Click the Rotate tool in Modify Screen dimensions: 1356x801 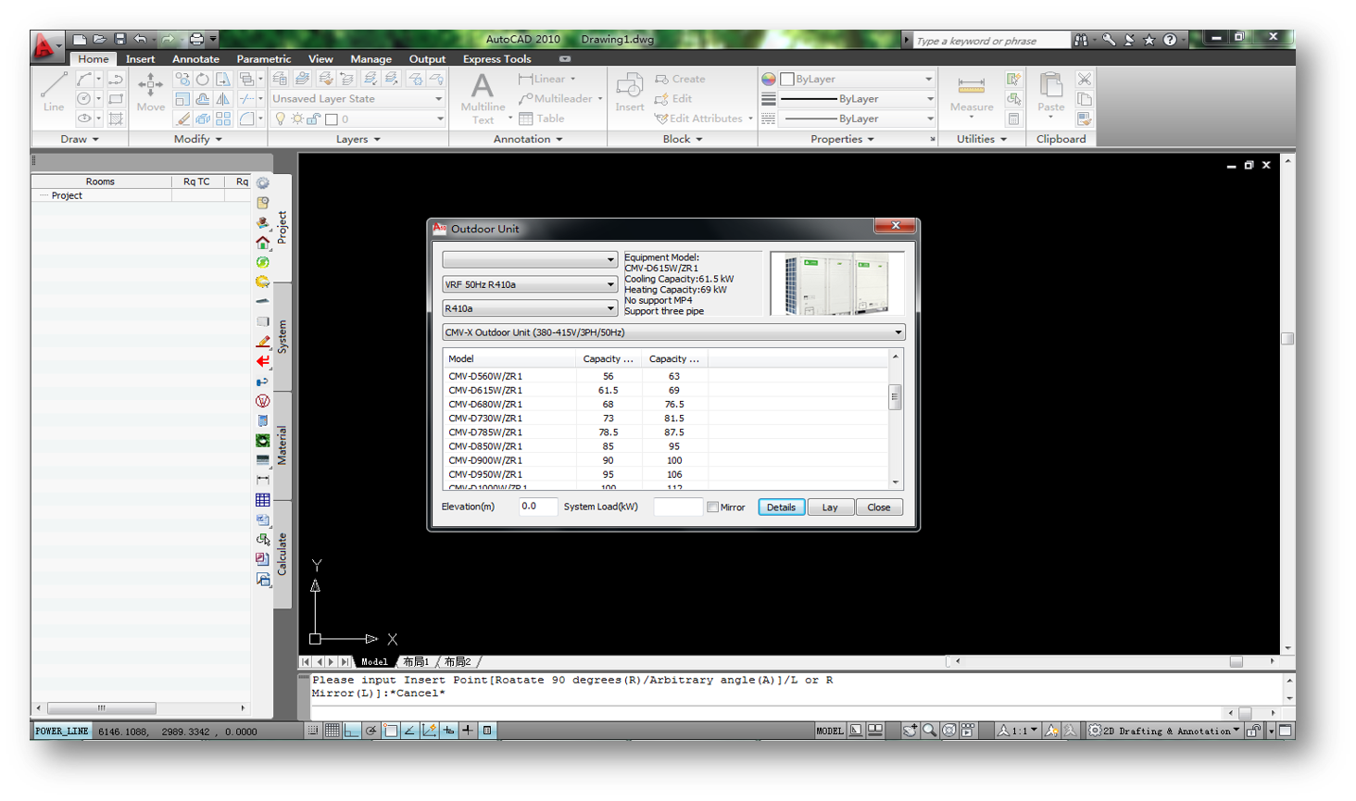coord(202,80)
